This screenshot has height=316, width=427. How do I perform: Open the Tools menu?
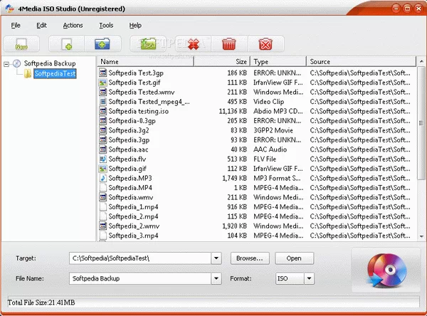pos(106,25)
